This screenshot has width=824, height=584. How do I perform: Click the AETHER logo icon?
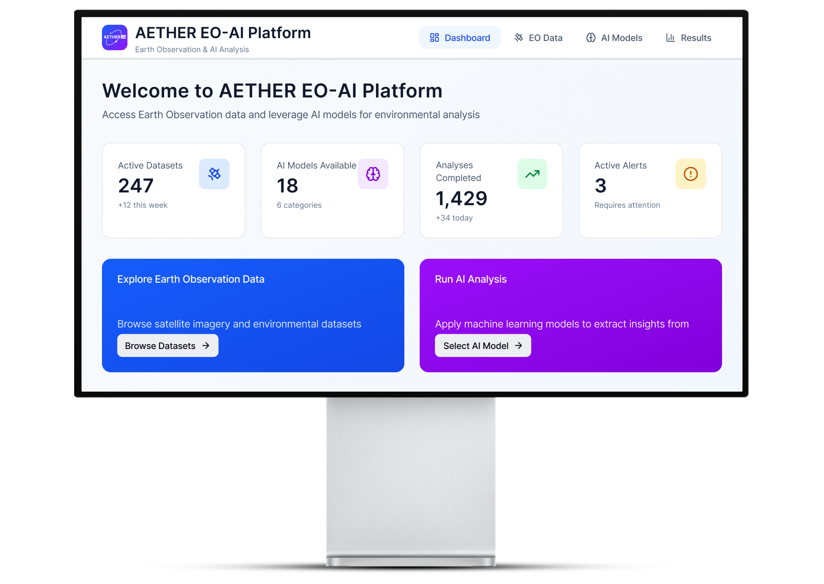pos(114,37)
